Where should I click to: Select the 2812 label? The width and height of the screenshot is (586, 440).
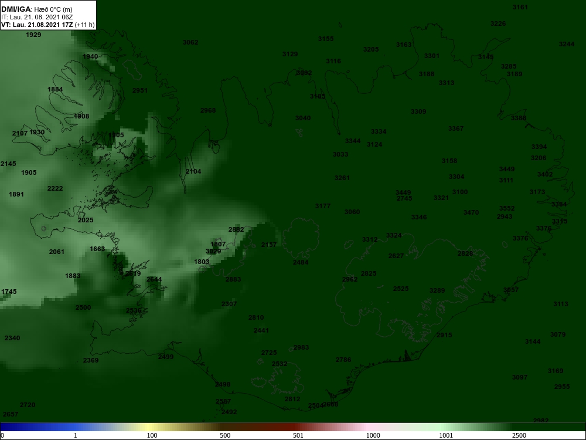(292, 399)
